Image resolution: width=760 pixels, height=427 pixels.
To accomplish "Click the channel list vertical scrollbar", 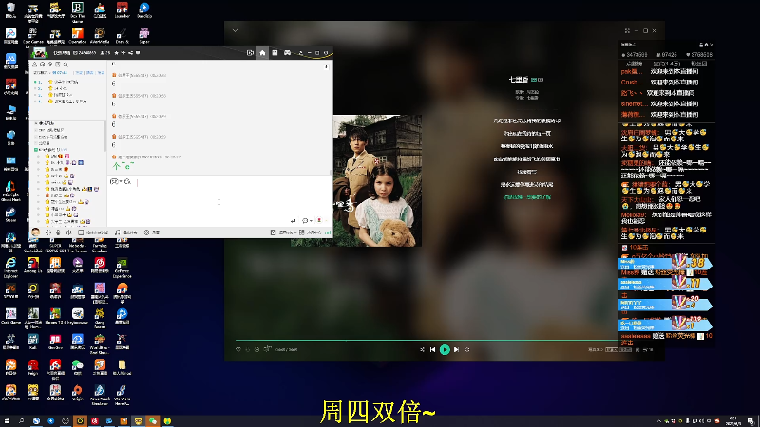I will point(104,136).
